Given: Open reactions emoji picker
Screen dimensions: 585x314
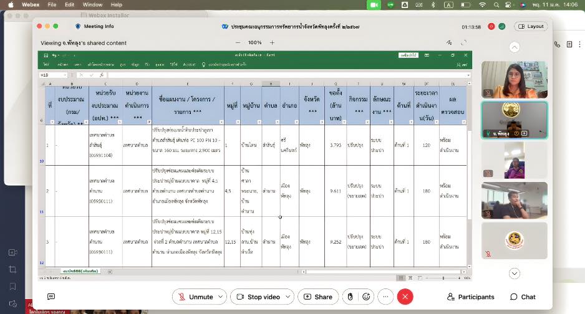Looking at the screenshot, I should pyautogui.click(x=366, y=297).
